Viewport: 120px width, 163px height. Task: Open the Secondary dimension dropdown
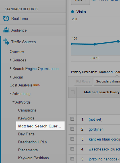point(107,81)
